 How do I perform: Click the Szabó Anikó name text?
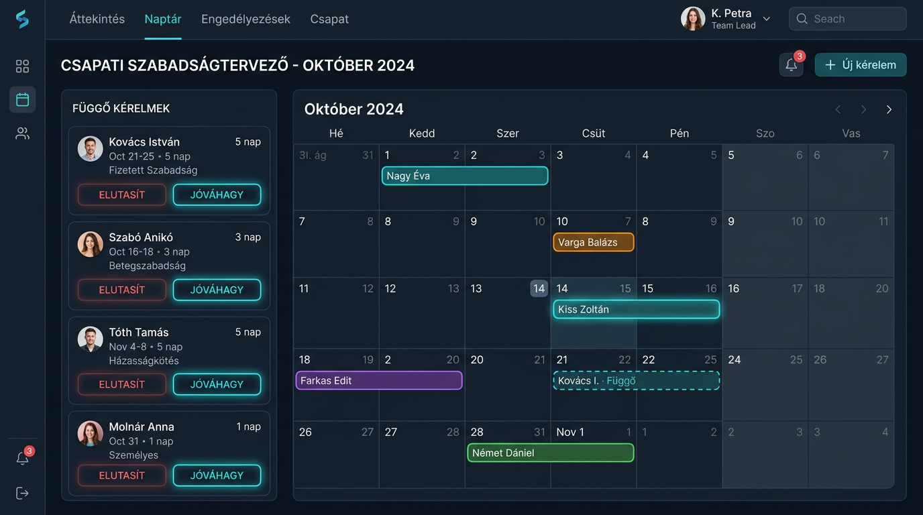point(141,237)
